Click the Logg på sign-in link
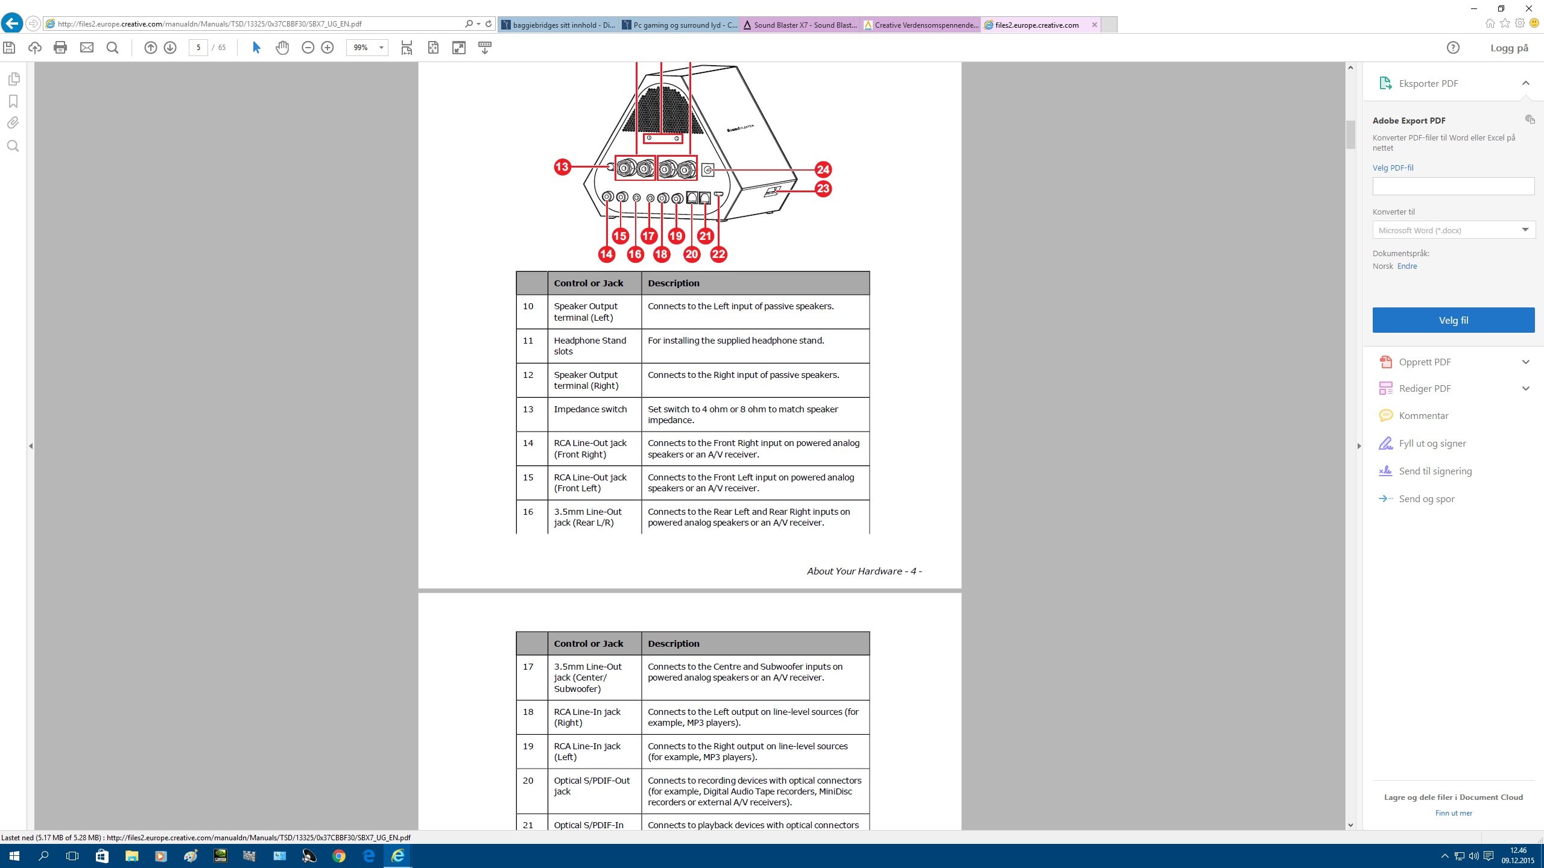Image resolution: width=1544 pixels, height=868 pixels. pyautogui.click(x=1509, y=48)
